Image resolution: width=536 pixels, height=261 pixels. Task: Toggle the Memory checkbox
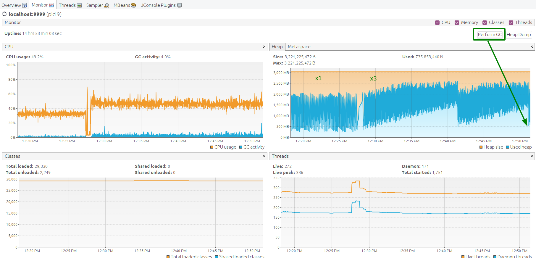click(x=457, y=23)
